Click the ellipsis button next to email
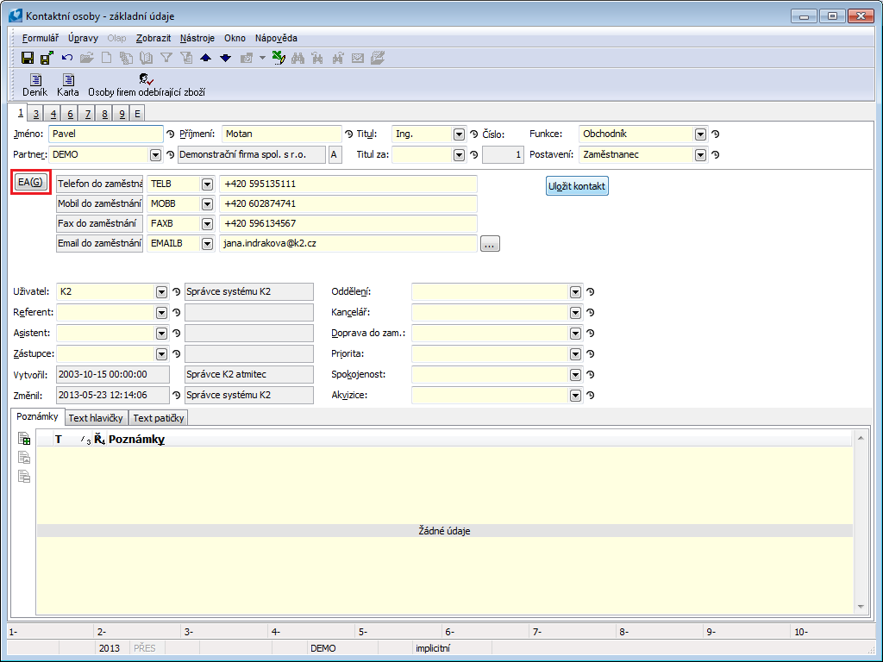This screenshot has width=883, height=662. point(490,244)
